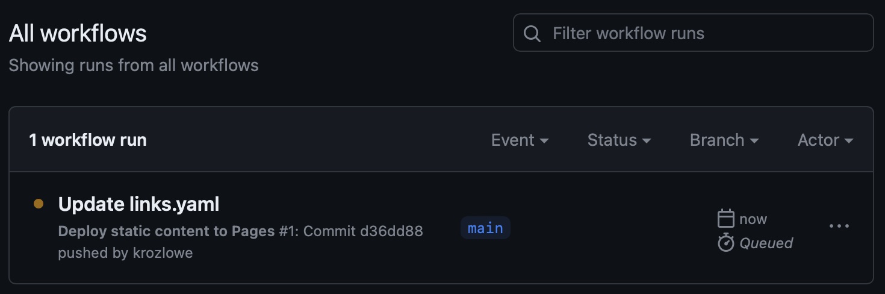Viewport: 885px width, 294px height.
Task: Expand the Actor filter dropdown
Action: [825, 140]
